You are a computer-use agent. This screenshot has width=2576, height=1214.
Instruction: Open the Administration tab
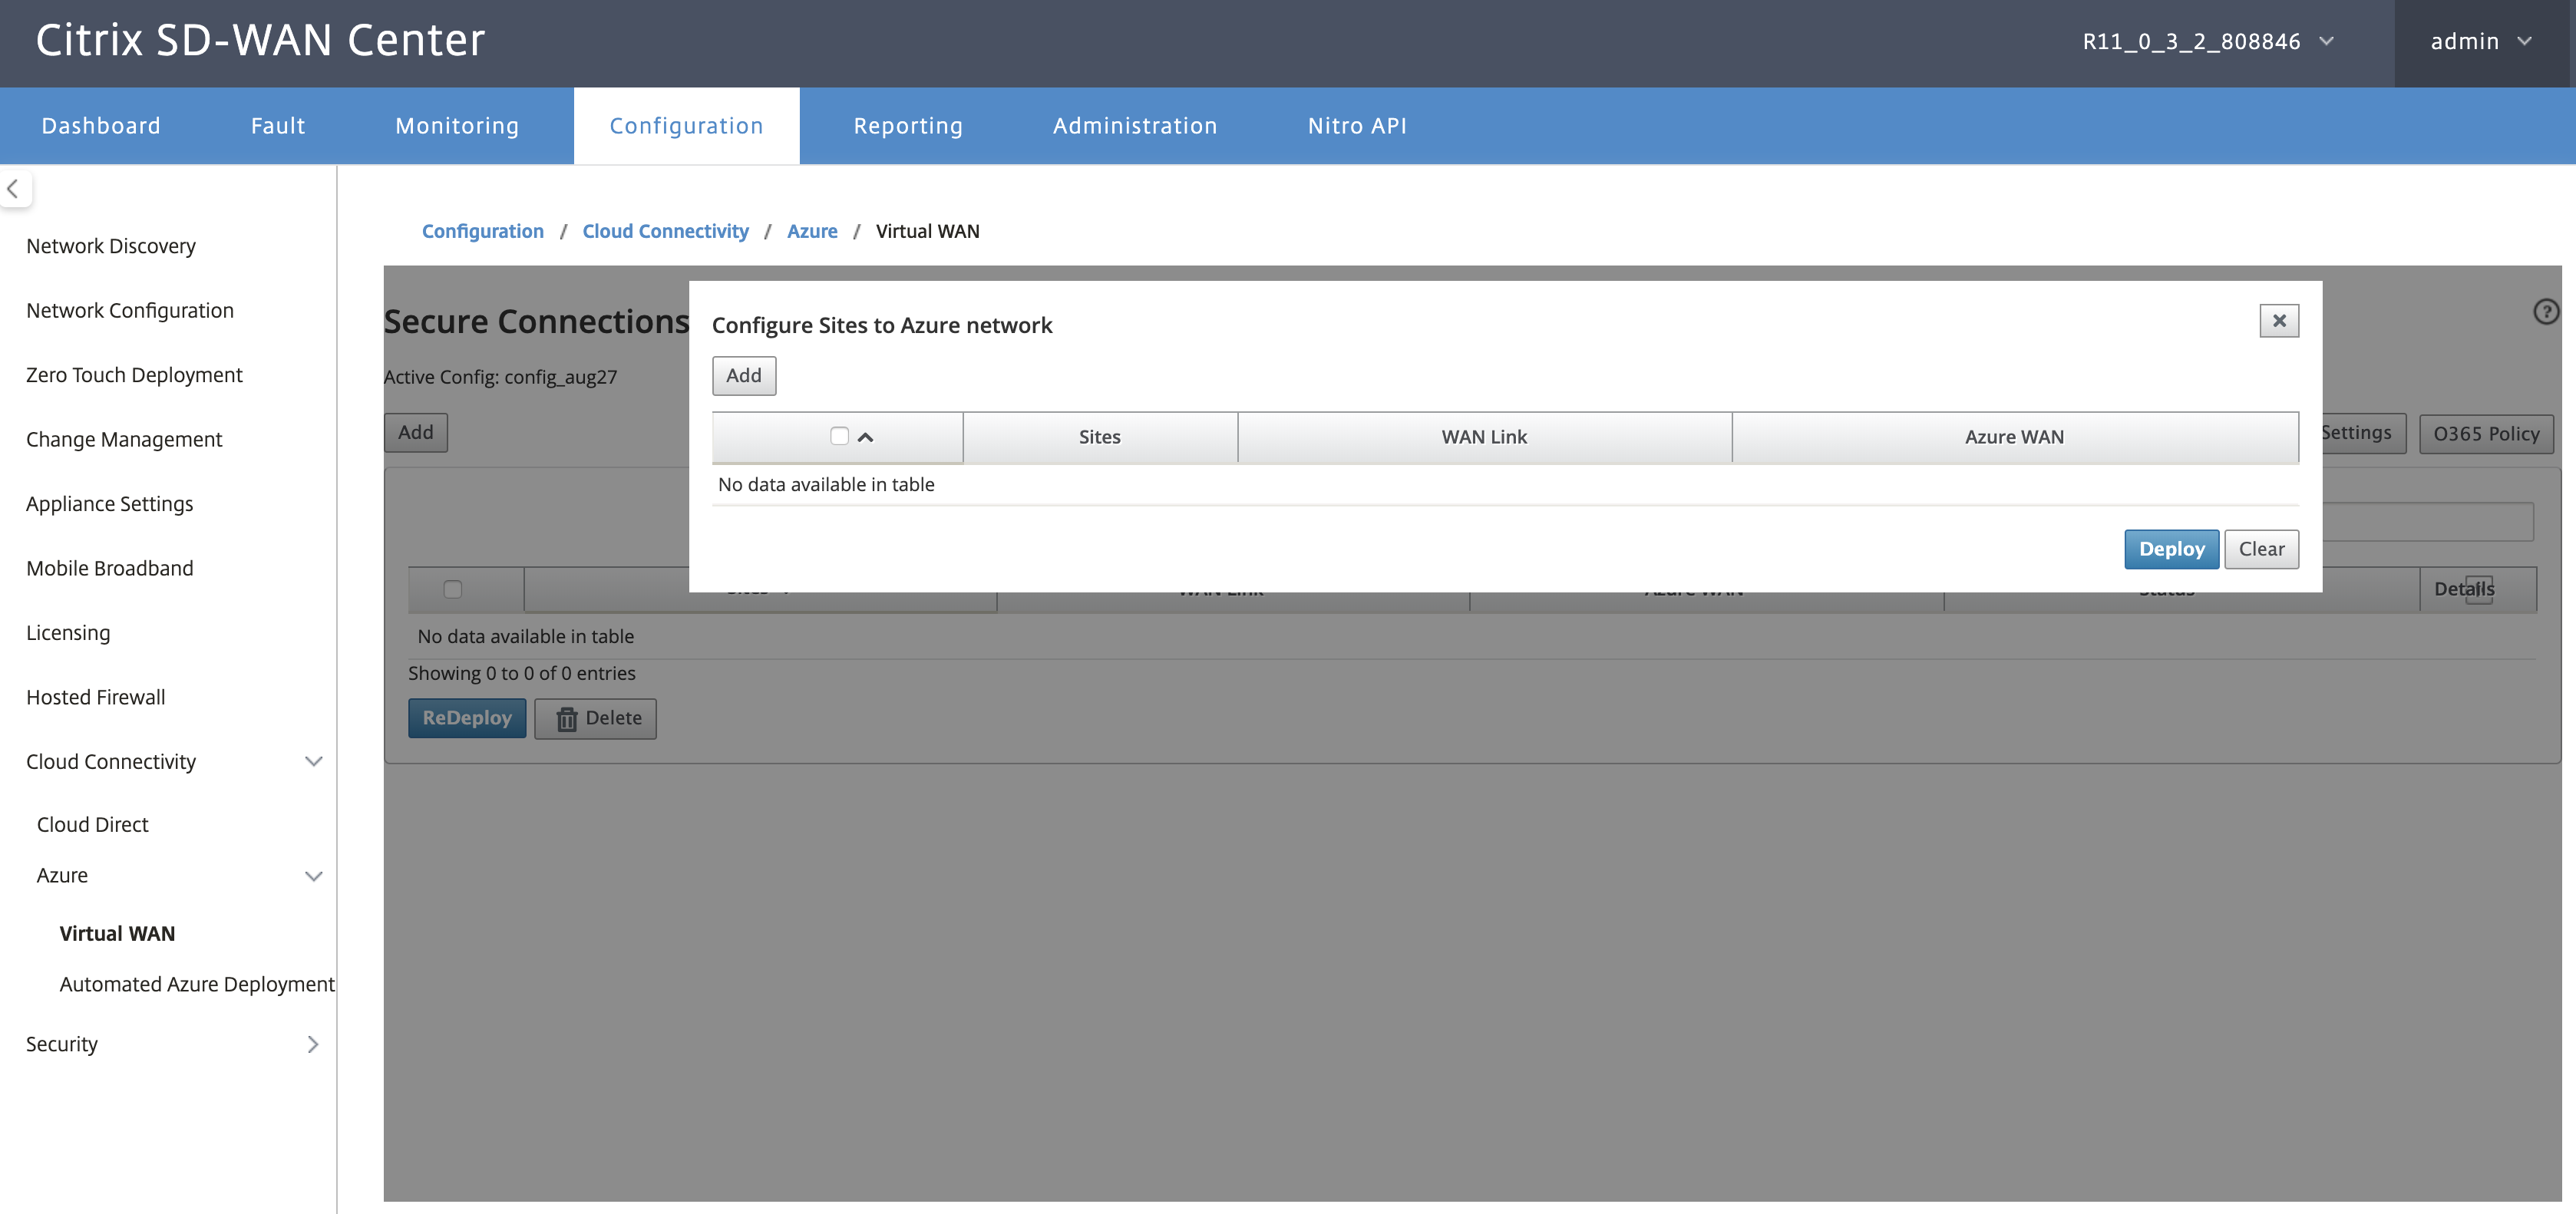tap(1135, 125)
